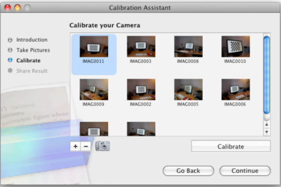
Task: Select thumbnail IMAG0008
Action: pyautogui.click(x=188, y=46)
